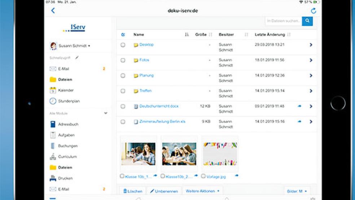The width and height of the screenshot is (355, 200).
Task: Open Susann Schmidt user dropdown
Action: pos(74,46)
